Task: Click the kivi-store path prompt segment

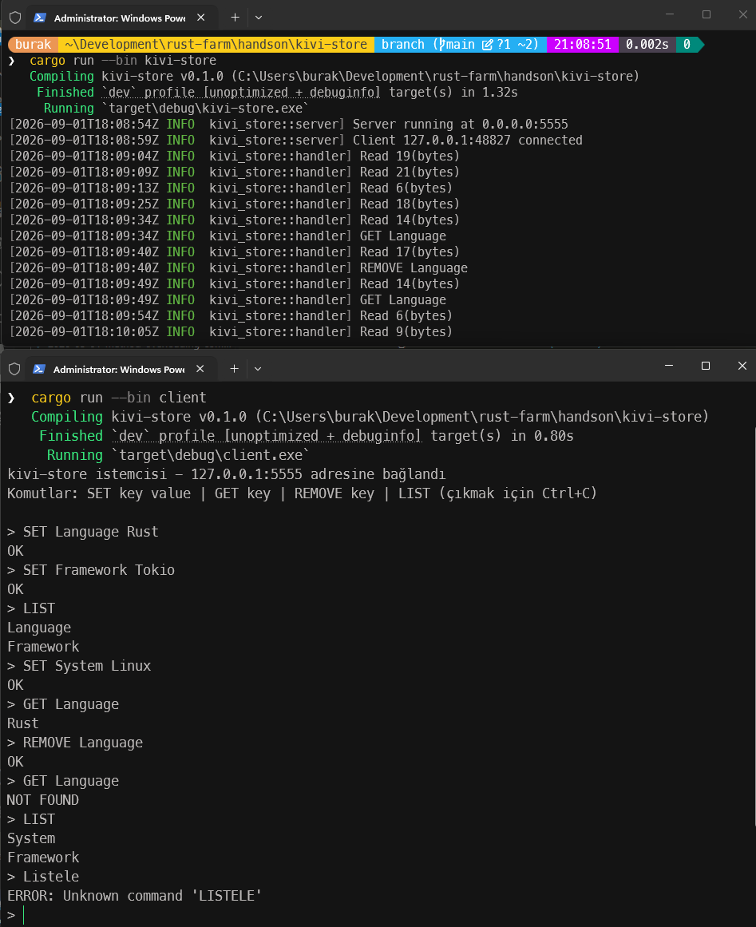Action: [216, 45]
